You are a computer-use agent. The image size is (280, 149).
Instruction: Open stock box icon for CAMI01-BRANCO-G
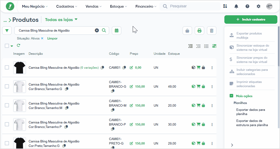coord(193,87)
